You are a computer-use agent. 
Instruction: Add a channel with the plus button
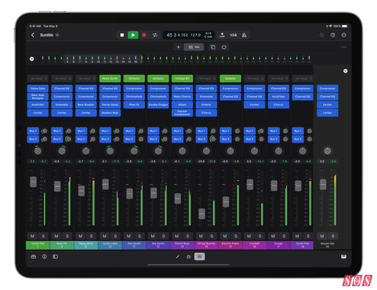(179, 47)
